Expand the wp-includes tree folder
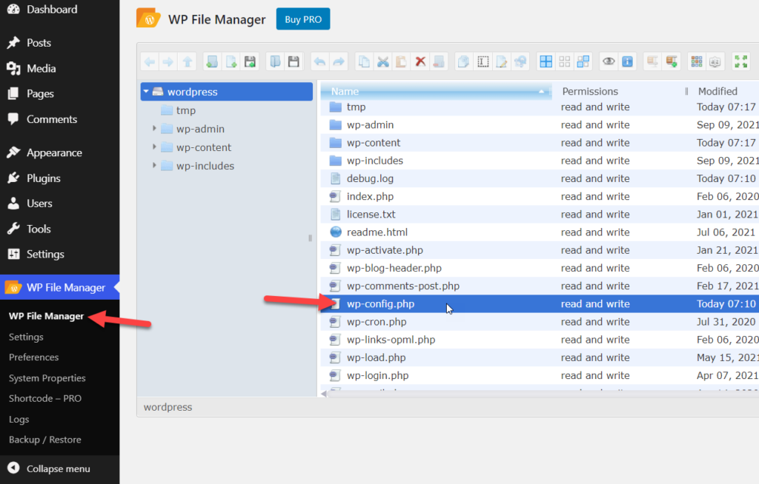This screenshot has height=484, width=759. (154, 165)
